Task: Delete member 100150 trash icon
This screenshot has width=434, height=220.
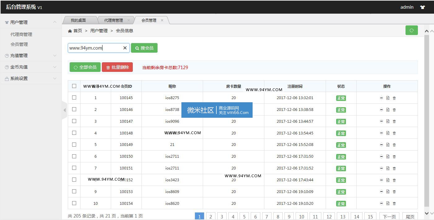Action: (x=394, y=157)
